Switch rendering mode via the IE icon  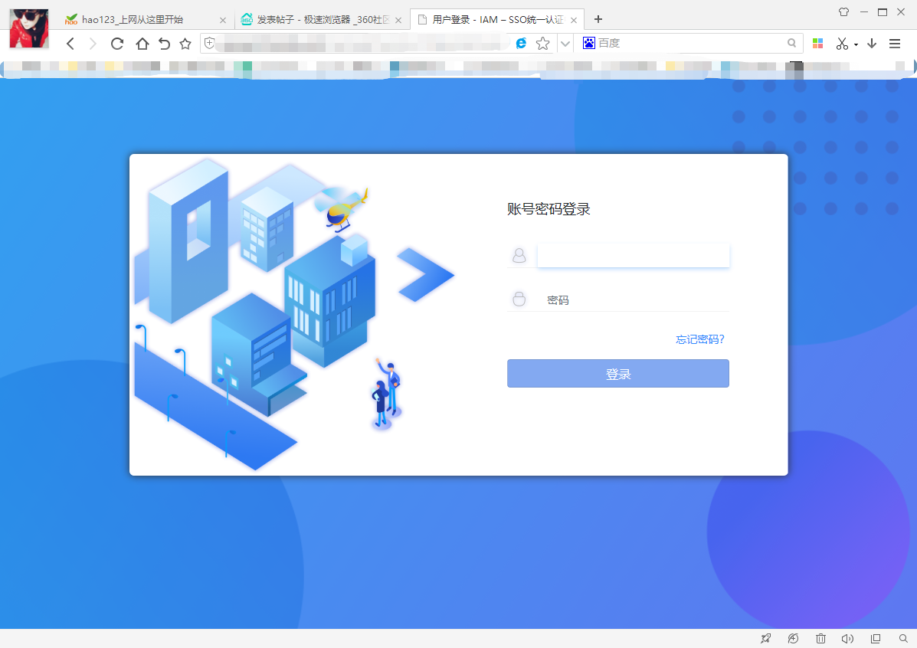[x=521, y=43]
